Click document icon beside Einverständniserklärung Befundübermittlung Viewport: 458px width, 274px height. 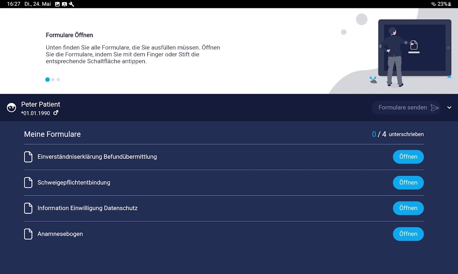[28, 157]
